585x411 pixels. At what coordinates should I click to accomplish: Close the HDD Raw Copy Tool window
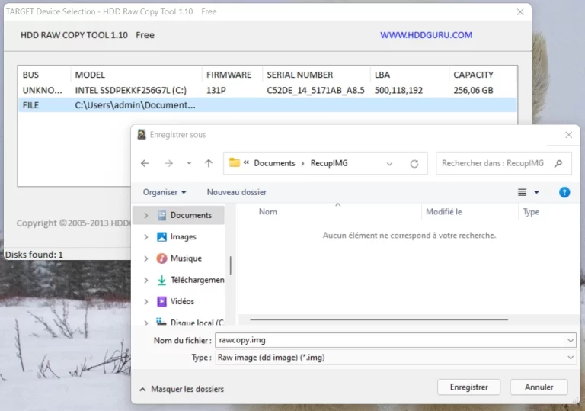520,12
